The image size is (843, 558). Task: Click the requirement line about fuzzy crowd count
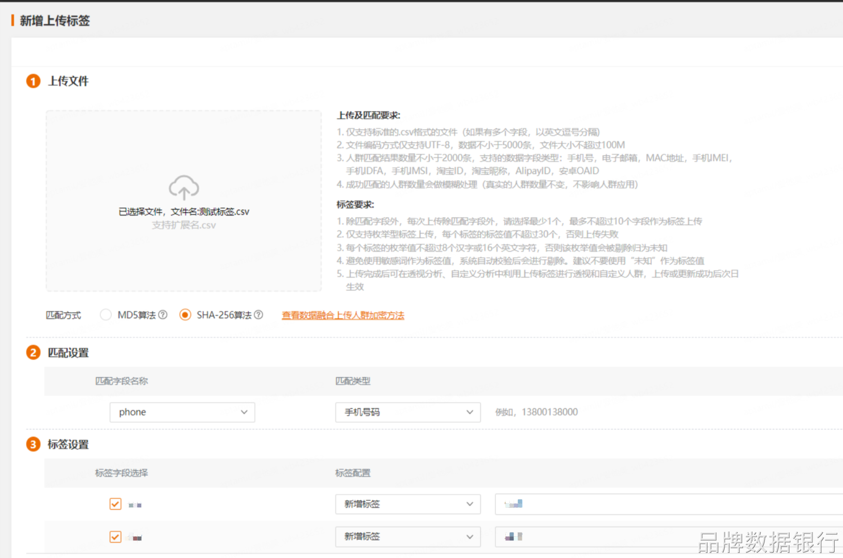pyautogui.click(x=487, y=185)
